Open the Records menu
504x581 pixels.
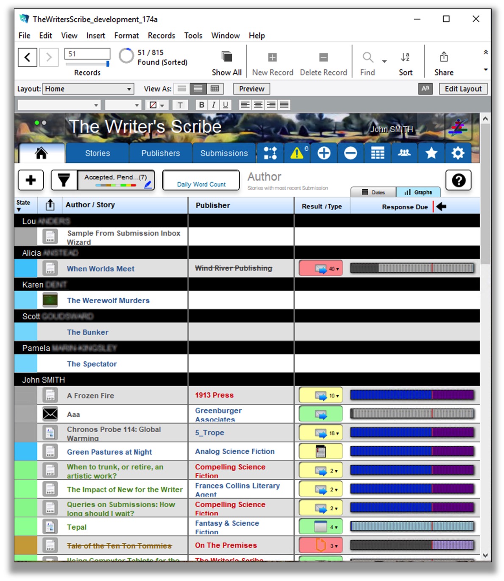[161, 36]
